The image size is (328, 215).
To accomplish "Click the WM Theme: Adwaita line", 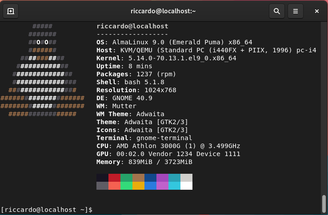I will tap(130, 114).
